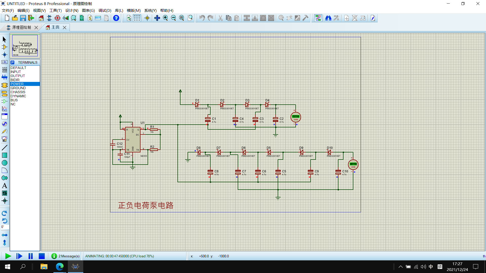Switch to the 主页 tab
This screenshot has height=273, width=486.
pyautogui.click(x=55, y=27)
